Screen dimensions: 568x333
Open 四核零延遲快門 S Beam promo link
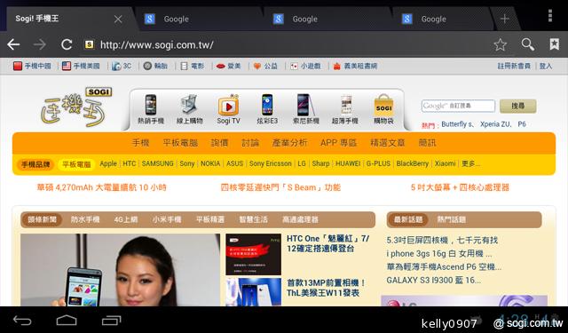click(x=280, y=187)
